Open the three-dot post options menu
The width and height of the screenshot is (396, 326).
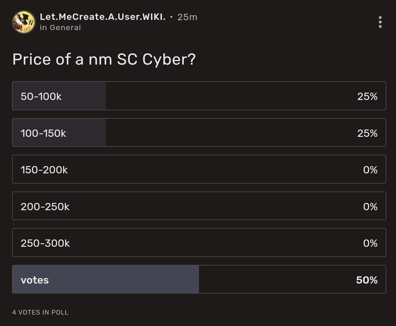coord(380,22)
